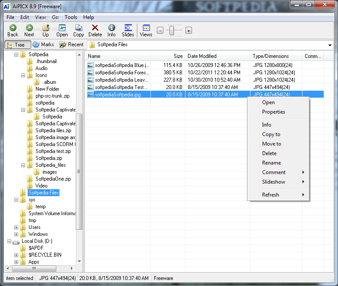Select softpediaSoftpedia Leav... file row
Viewport: 338px width, 286px height.
(205, 80)
